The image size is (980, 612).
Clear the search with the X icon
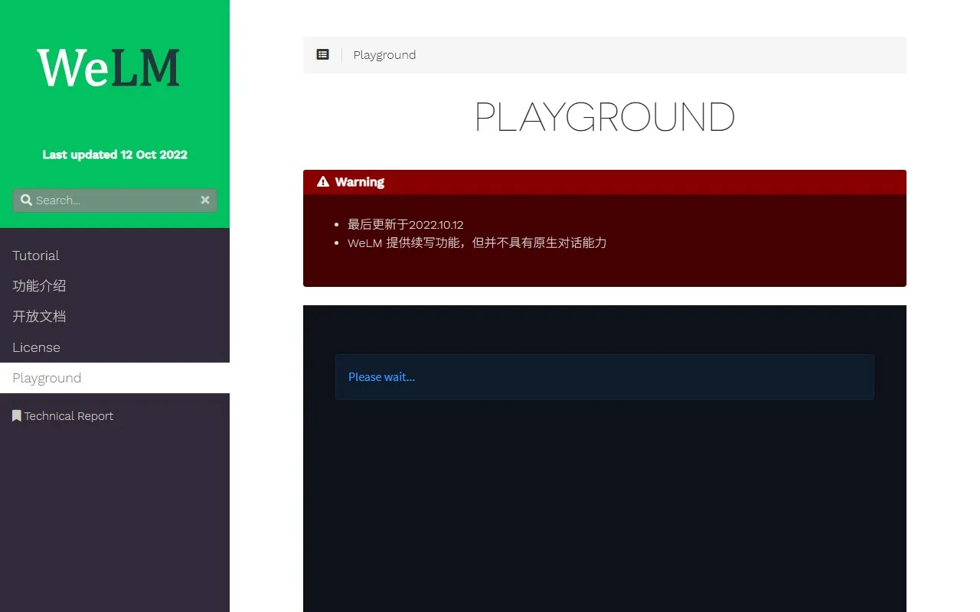[x=205, y=200]
